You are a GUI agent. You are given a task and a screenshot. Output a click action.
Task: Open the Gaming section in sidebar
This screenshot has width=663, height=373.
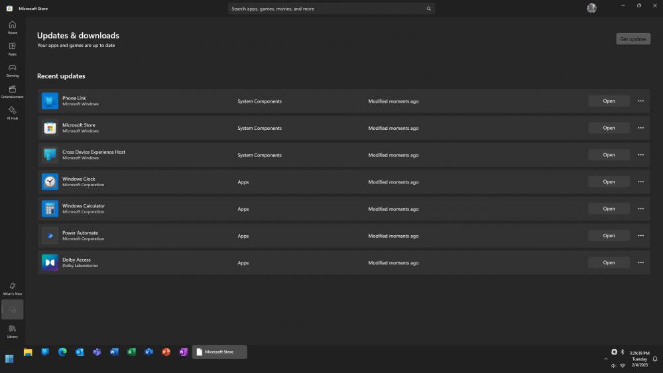pyautogui.click(x=12, y=70)
